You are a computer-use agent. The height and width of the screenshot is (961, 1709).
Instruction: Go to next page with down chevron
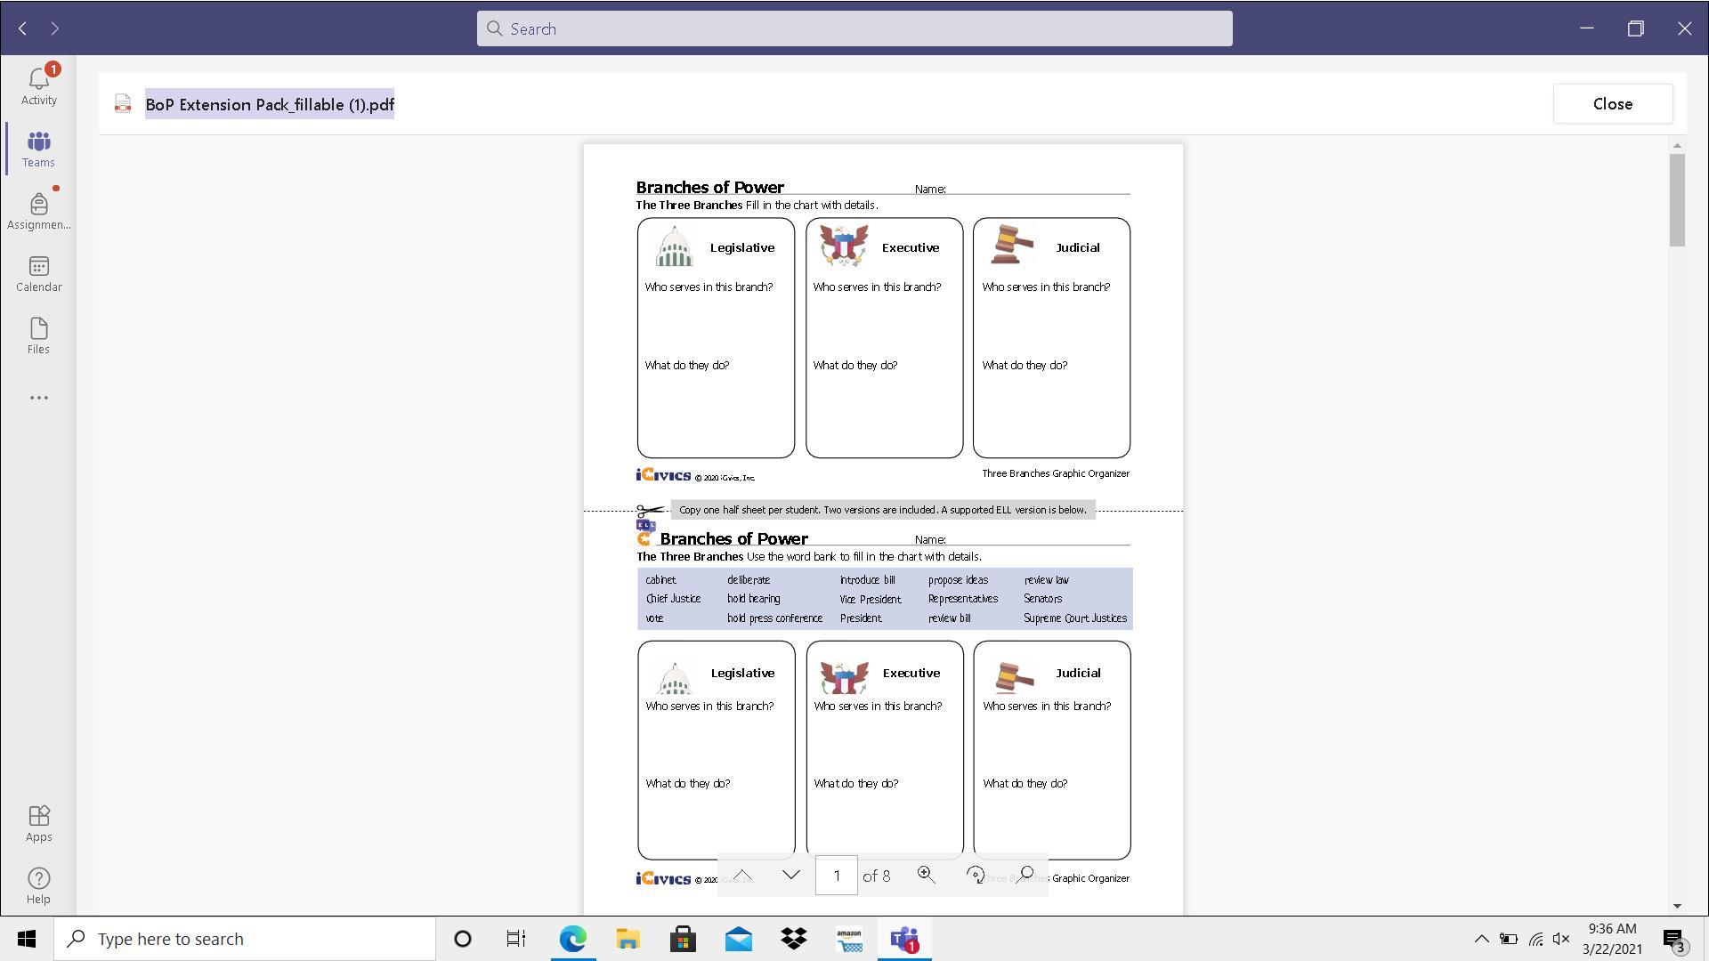[791, 876]
